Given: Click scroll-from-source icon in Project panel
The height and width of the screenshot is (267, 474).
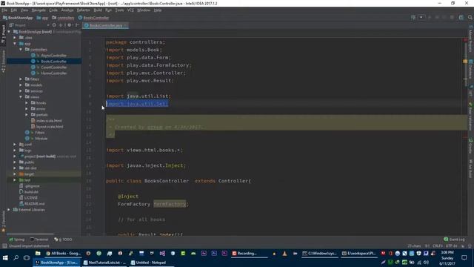Looking at the screenshot, I should tap(54, 25).
